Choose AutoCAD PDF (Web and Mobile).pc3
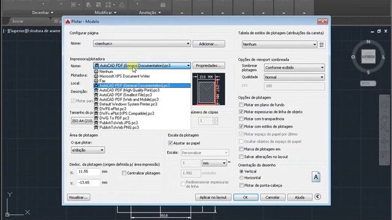 tap(141, 100)
